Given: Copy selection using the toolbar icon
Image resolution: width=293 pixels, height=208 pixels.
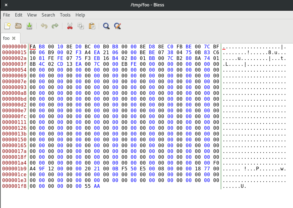Looking at the screenshot, I should 81,26.
